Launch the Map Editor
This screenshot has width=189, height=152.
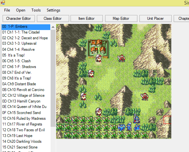point(121,19)
